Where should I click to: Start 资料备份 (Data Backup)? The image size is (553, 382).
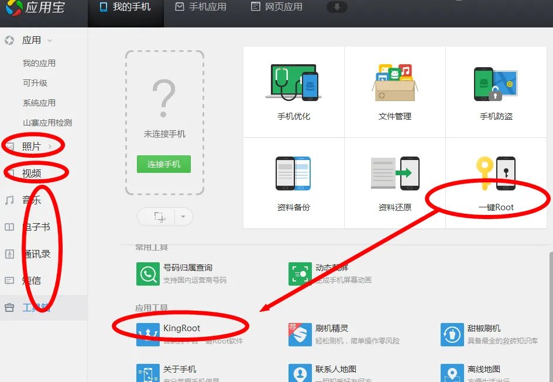pos(292,181)
